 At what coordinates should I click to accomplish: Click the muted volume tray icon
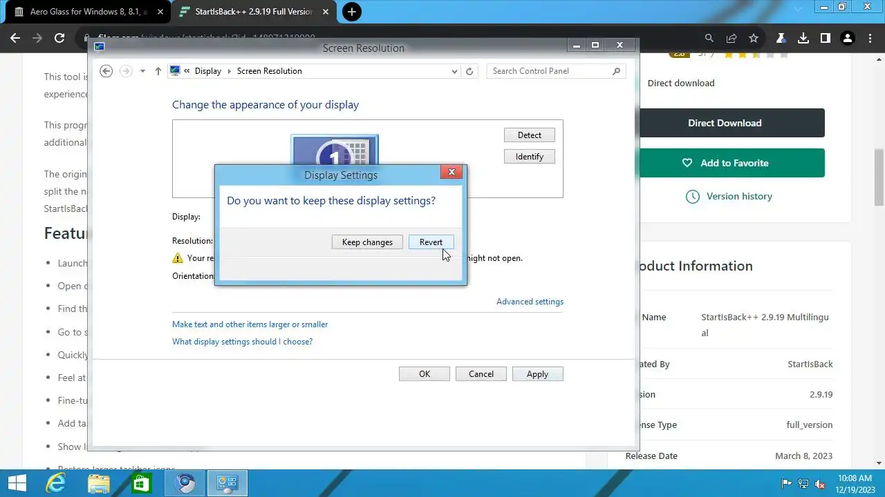point(820,484)
